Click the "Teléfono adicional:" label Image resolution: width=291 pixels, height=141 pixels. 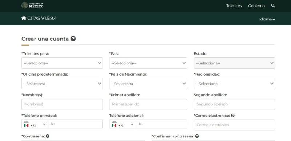coord(126,116)
